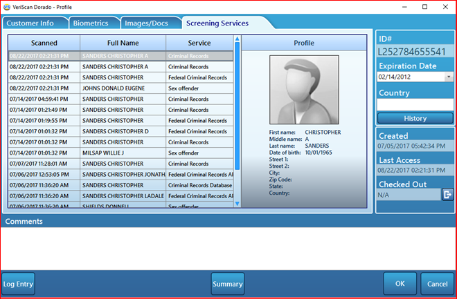Click the Federal Criminal Records cell for SANDERS CHRISTOPHER D
This screenshot has width=457, height=299.
(200, 131)
